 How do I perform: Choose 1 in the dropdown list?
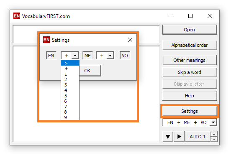click(x=70, y=74)
